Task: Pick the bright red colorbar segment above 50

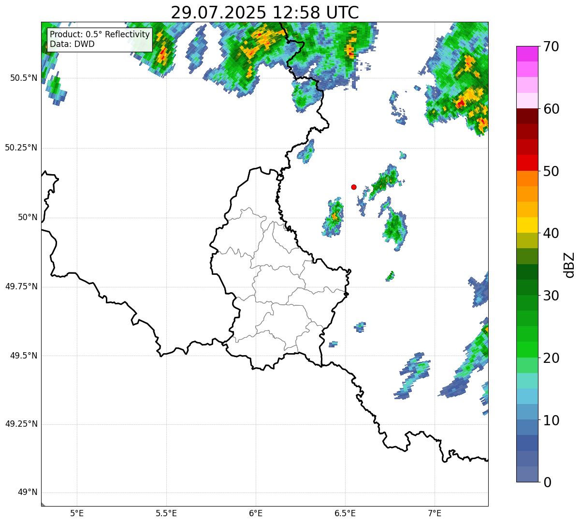Action: coord(527,163)
